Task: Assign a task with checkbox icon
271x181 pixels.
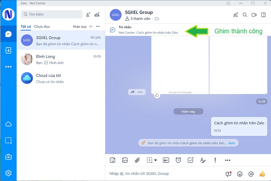Action: click(190, 160)
